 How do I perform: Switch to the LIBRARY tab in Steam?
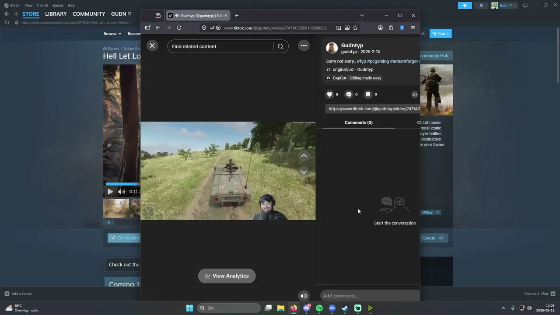56,14
